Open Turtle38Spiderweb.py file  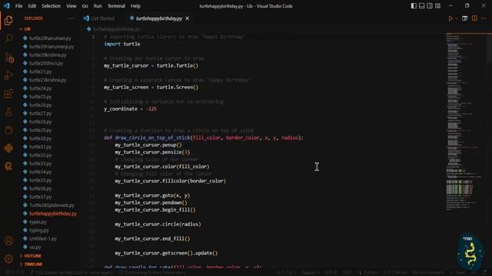(52, 205)
